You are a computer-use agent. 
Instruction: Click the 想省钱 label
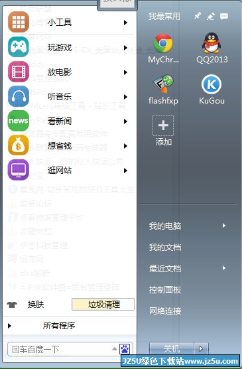(x=60, y=146)
